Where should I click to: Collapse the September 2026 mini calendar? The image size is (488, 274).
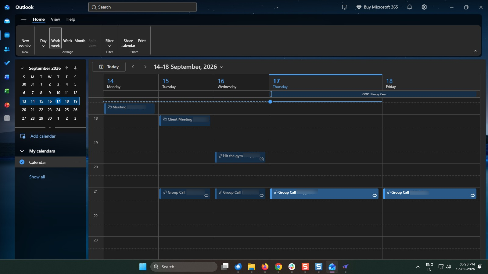tap(22, 68)
